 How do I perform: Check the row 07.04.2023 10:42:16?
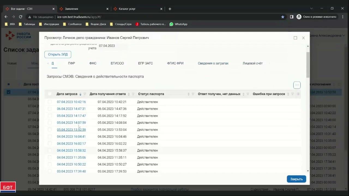click(50, 102)
